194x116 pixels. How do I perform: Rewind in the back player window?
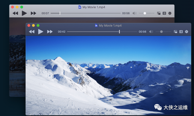[15, 13]
